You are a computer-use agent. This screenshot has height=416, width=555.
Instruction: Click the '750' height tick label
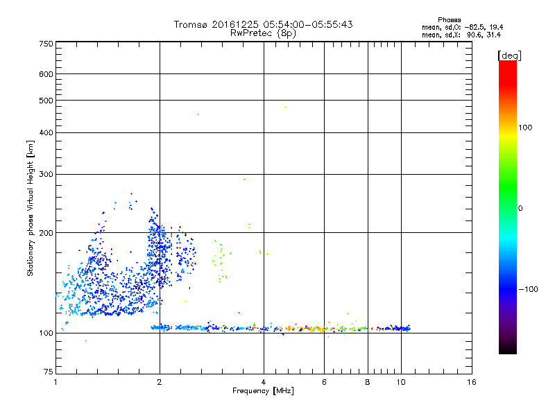[x=46, y=44]
